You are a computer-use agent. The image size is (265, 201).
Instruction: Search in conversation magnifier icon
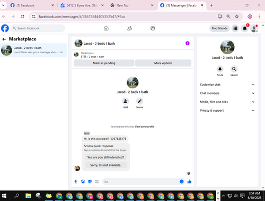click(x=234, y=69)
